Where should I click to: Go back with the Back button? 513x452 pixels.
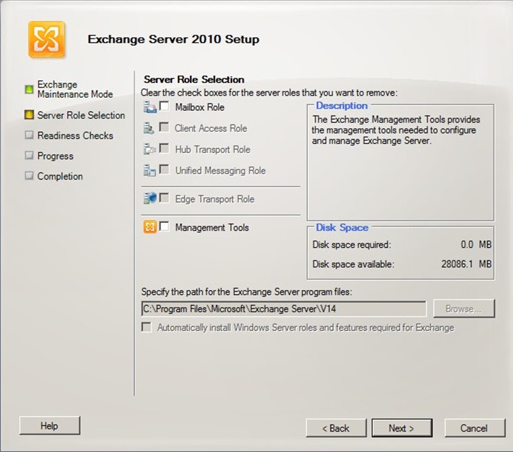pyautogui.click(x=336, y=428)
